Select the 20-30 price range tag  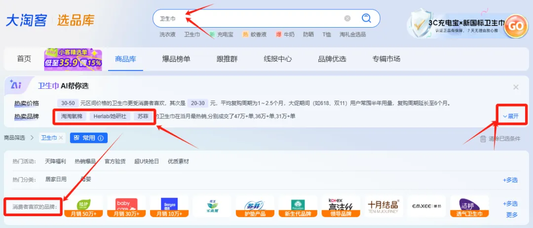(198, 103)
